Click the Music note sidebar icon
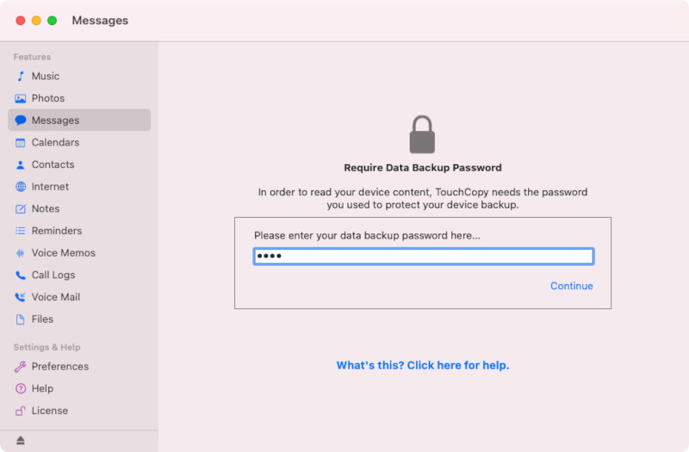 click(x=21, y=77)
